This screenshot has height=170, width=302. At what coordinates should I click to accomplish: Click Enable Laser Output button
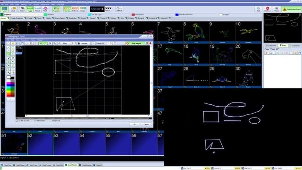tap(292, 9)
